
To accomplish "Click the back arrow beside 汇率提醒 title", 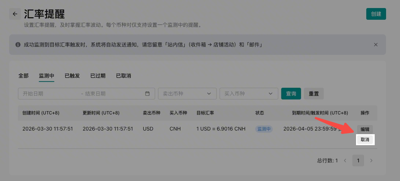I will pos(15,14).
